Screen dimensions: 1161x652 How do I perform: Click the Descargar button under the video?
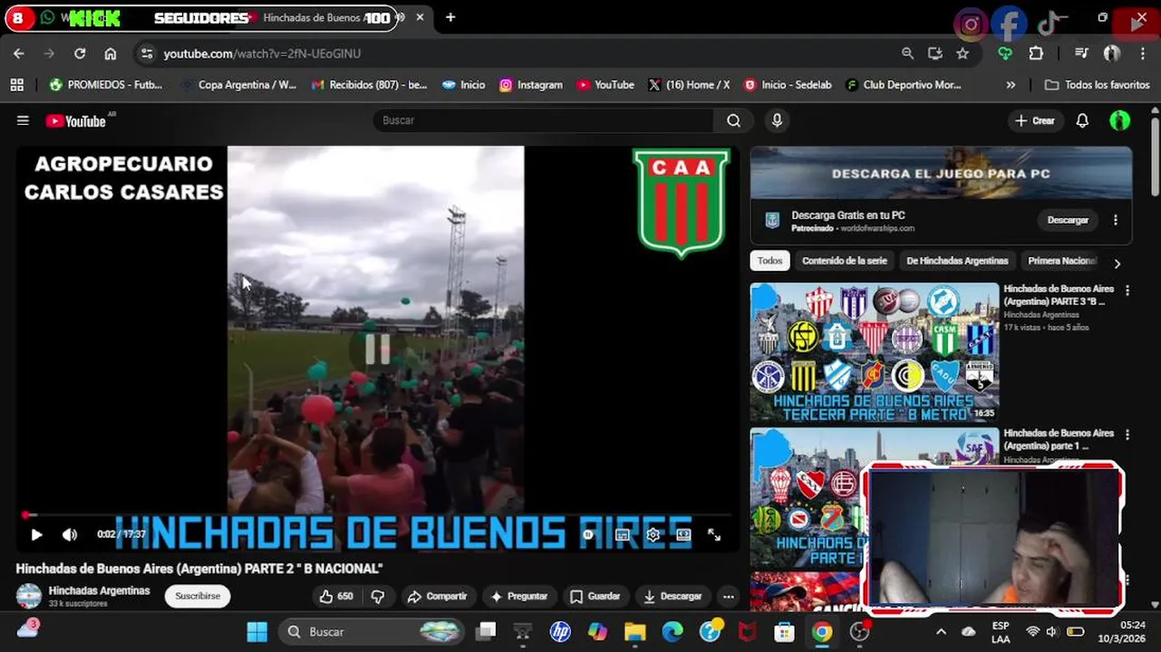(x=672, y=596)
